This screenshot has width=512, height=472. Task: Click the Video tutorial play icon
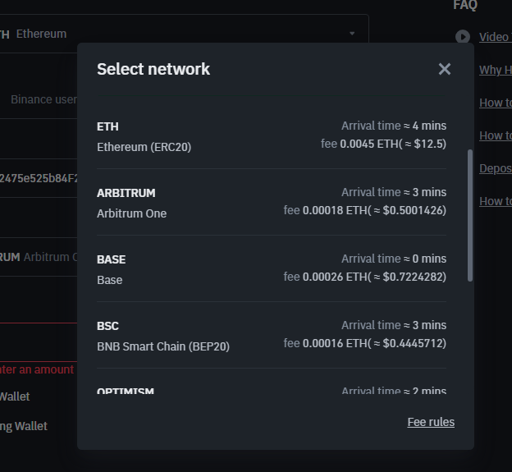tap(463, 37)
